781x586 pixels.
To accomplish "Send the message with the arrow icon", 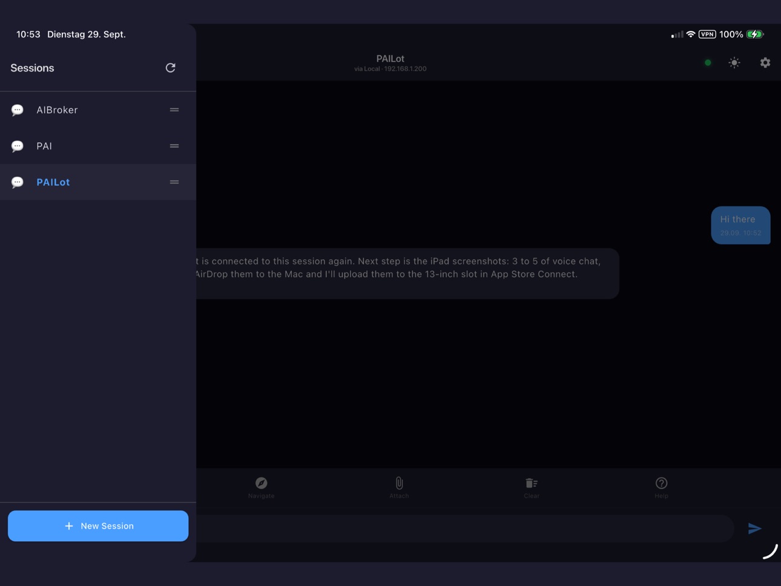I will click(x=754, y=528).
